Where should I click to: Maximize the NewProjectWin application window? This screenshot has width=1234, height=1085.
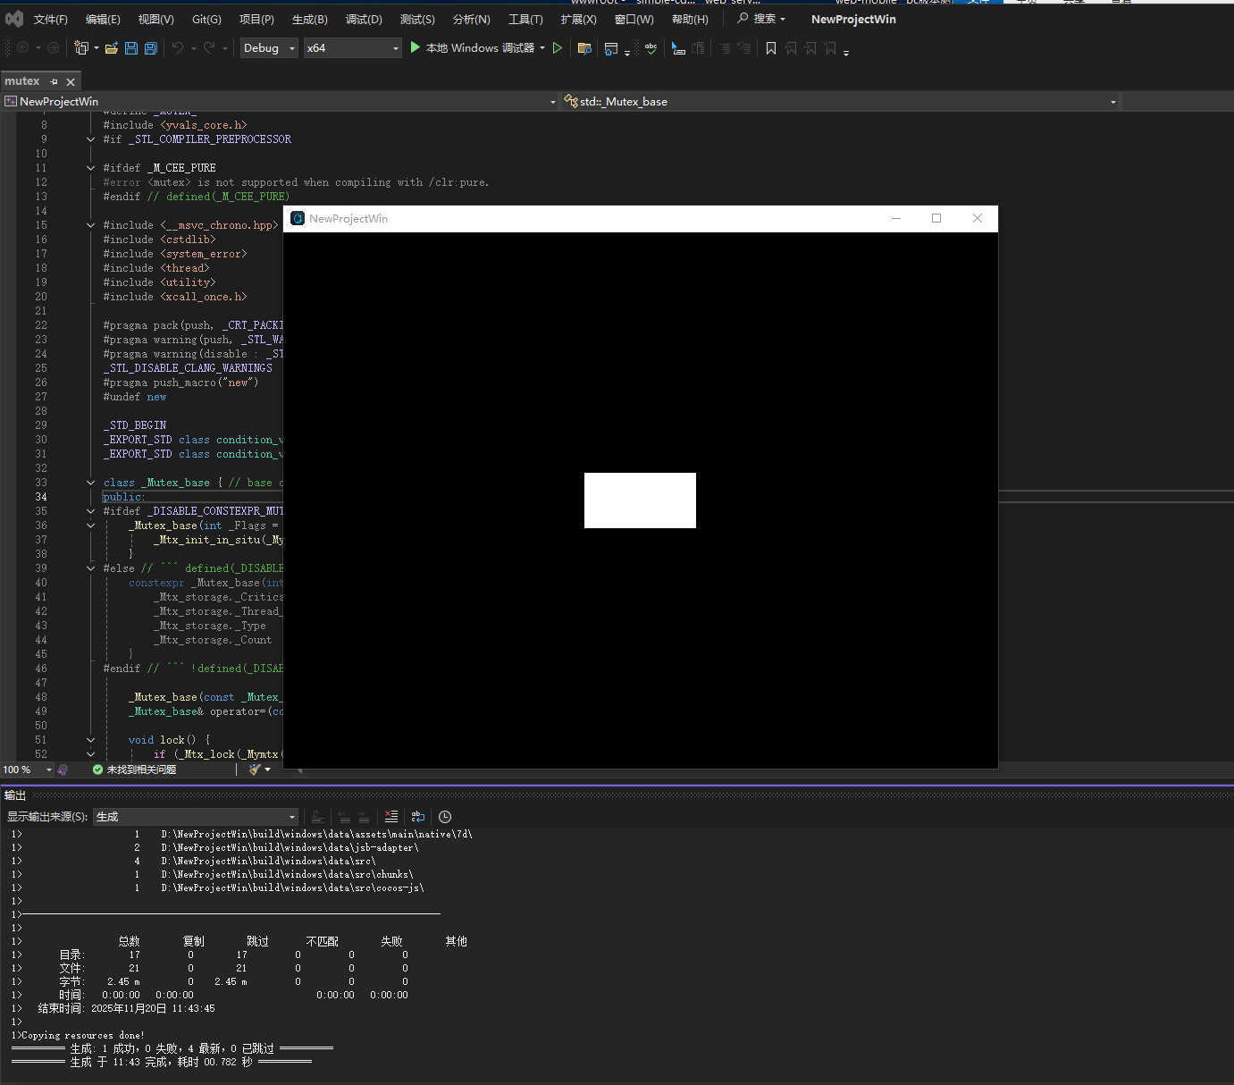pyautogui.click(x=936, y=218)
